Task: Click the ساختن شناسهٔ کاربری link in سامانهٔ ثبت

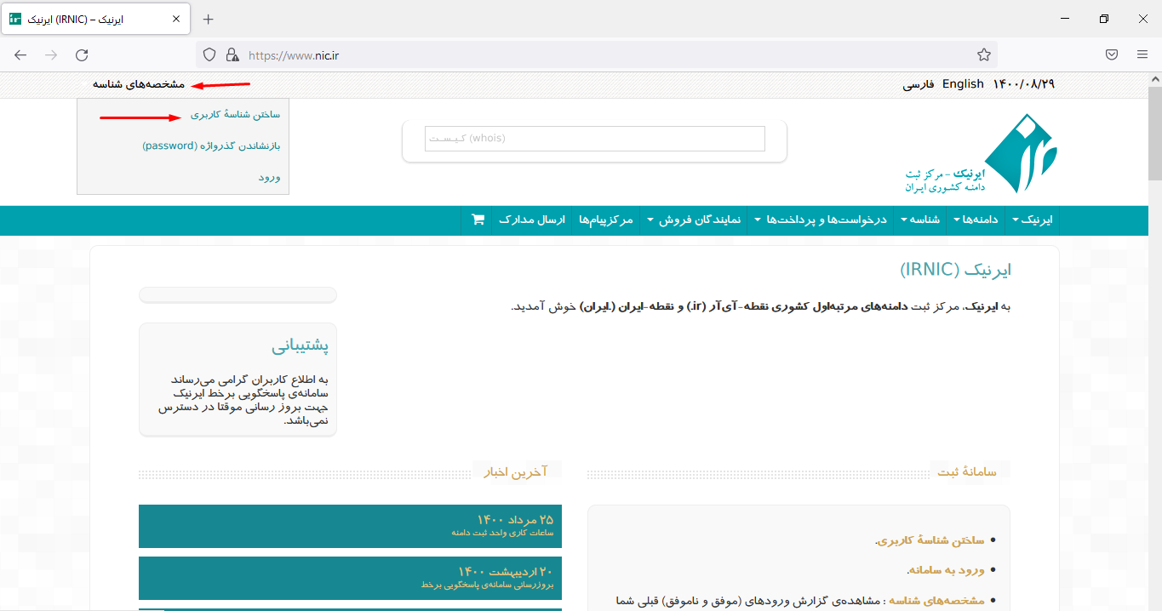Action: coord(930,540)
